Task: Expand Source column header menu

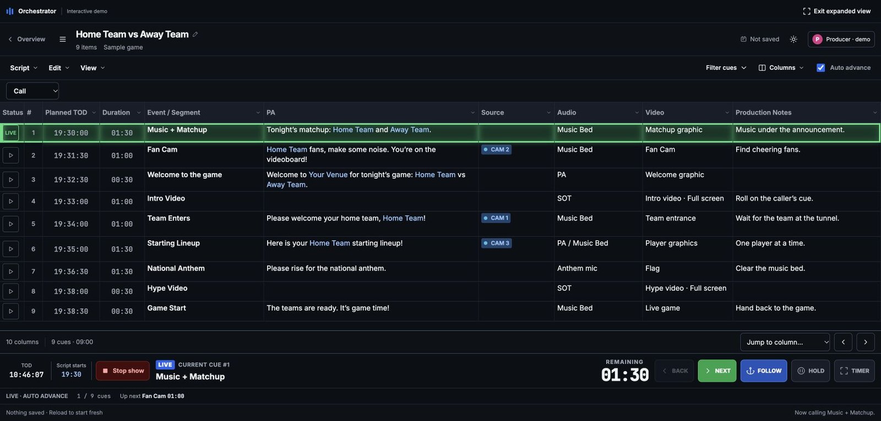Action: (x=548, y=113)
